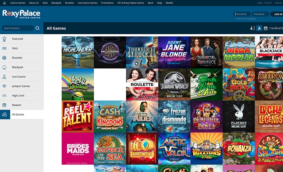The image size is (283, 172).
Task: Open the Deco Diamonds game tile
Action: (142, 149)
